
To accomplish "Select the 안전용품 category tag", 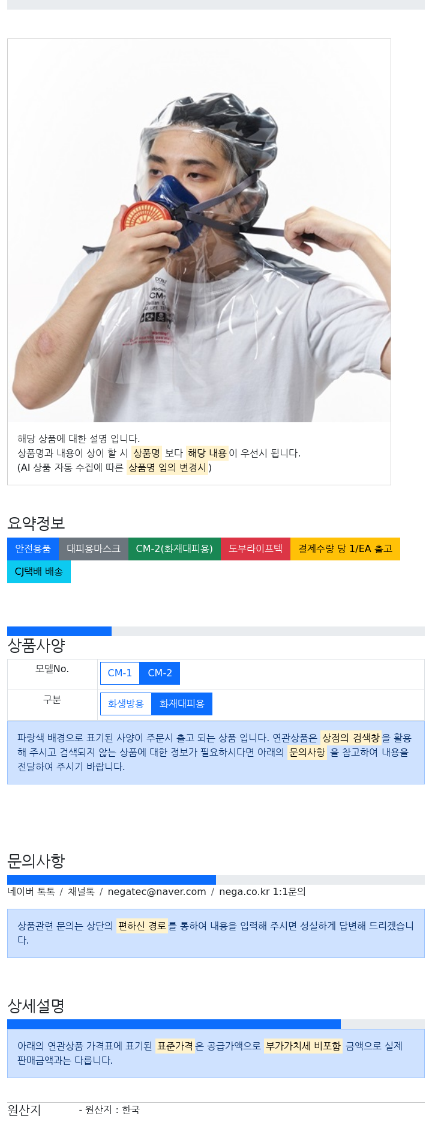I will pos(33,549).
